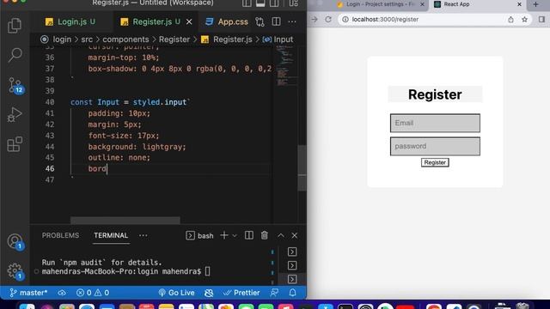Screen dimensions: 550x309
Task: Select 'Input' symbol in breadcrumb path
Action: tap(283, 39)
